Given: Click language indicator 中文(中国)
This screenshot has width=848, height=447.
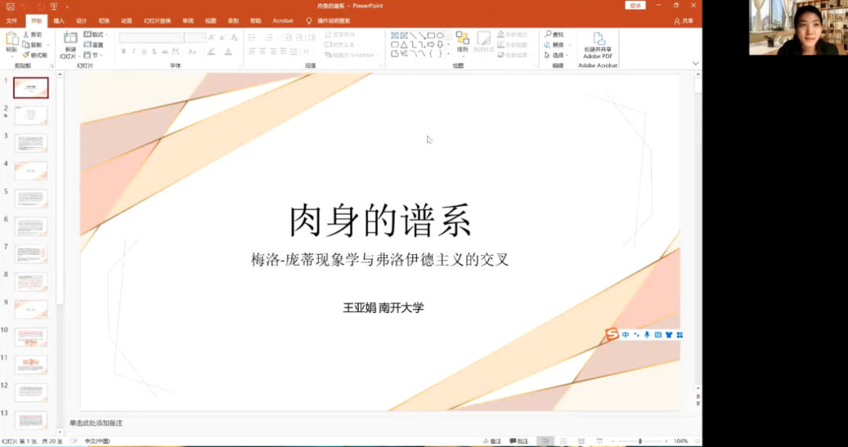Looking at the screenshot, I should pos(97,441).
